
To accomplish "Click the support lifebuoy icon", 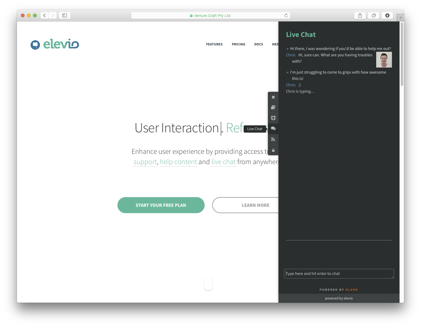I will click(273, 118).
